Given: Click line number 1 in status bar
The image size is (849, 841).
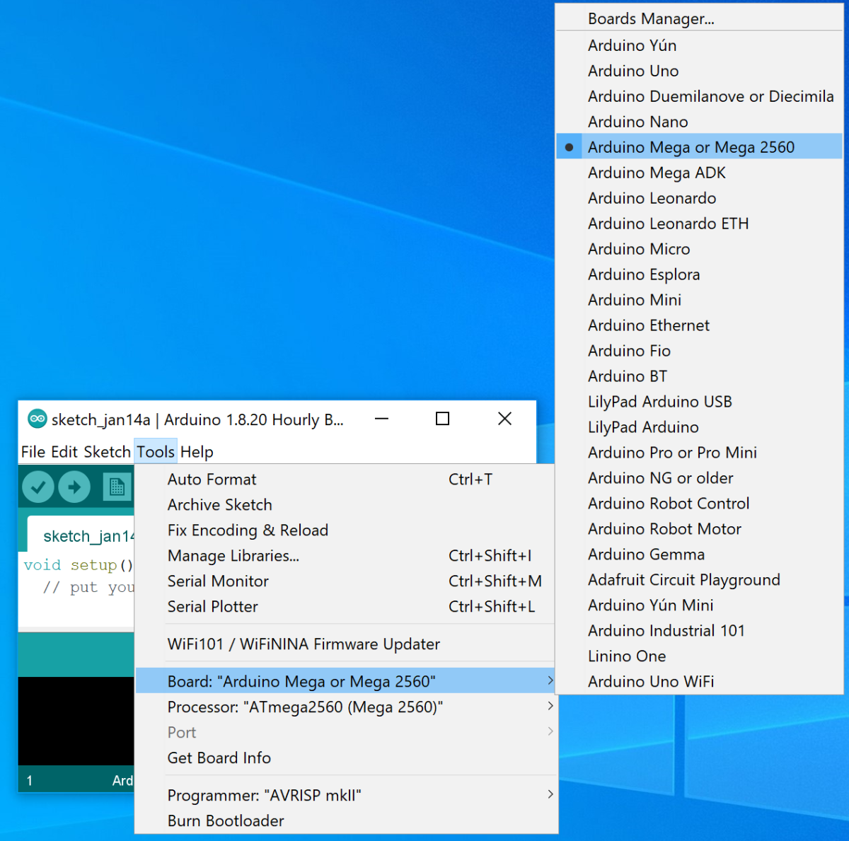Looking at the screenshot, I should pyautogui.click(x=29, y=781).
